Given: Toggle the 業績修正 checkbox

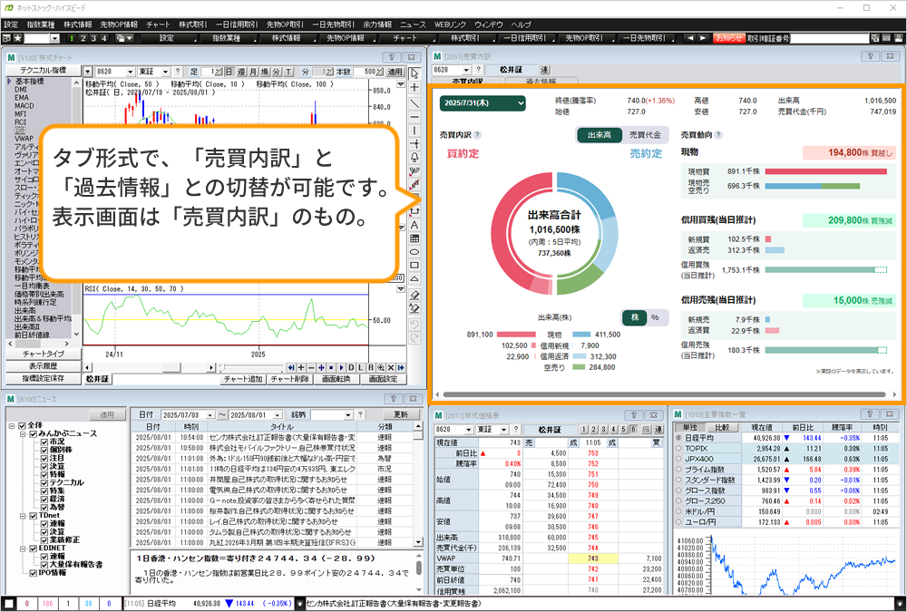Looking at the screenshot, I should 44,539.
